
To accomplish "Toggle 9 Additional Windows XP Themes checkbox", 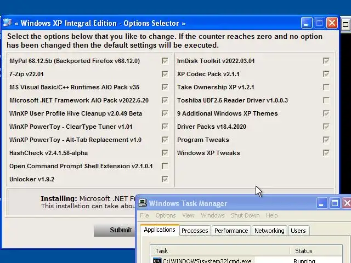I will 326,113.
